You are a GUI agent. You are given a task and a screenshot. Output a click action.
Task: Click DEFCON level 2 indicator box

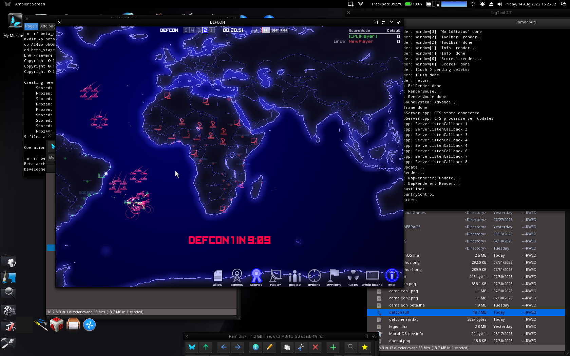pos(205,30)
